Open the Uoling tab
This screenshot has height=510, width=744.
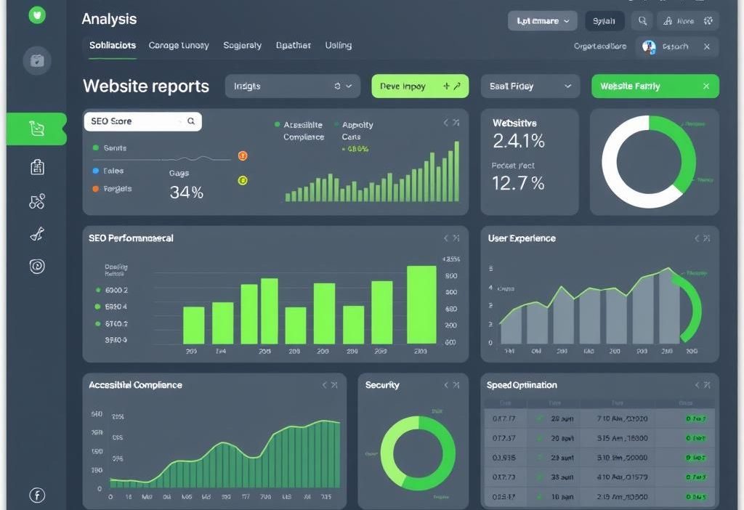click(x=338, y=45)
